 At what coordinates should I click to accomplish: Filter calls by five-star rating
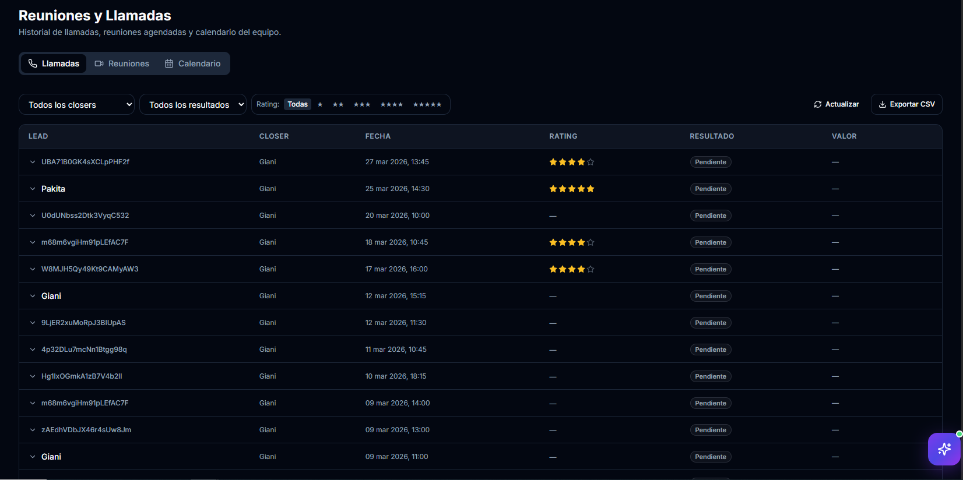click(427, 104)
